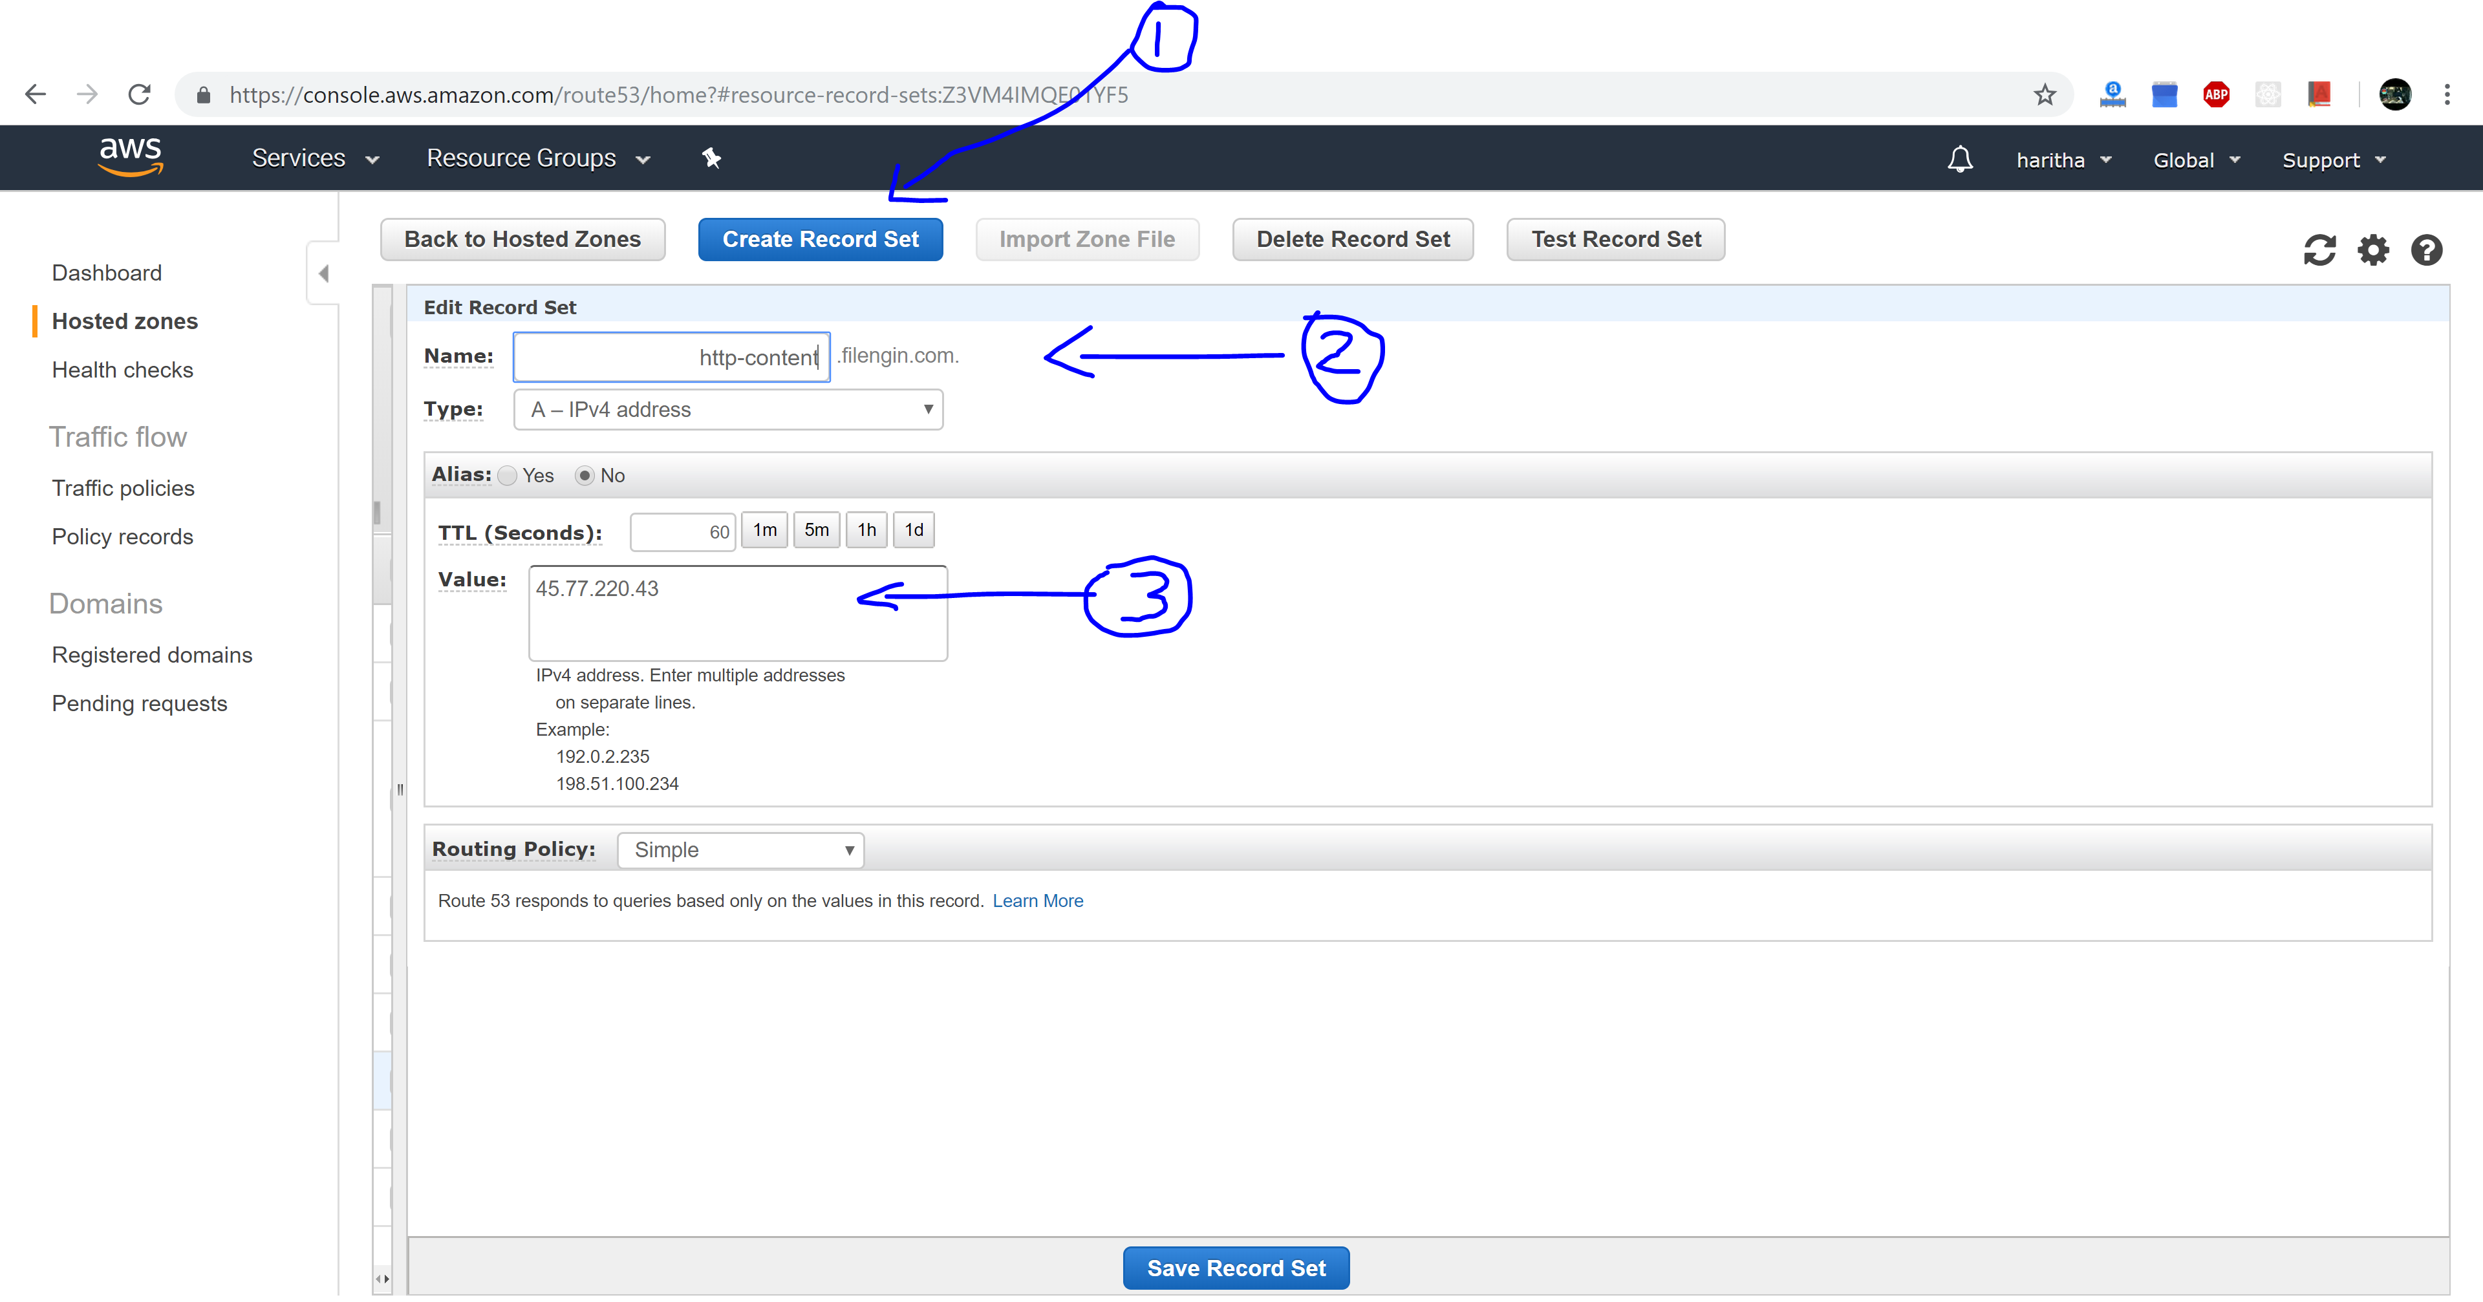Reload the page with refresh icon
Image resolution: width=2483 pixels, height=1302 pixels.
(x=140, y=94)
